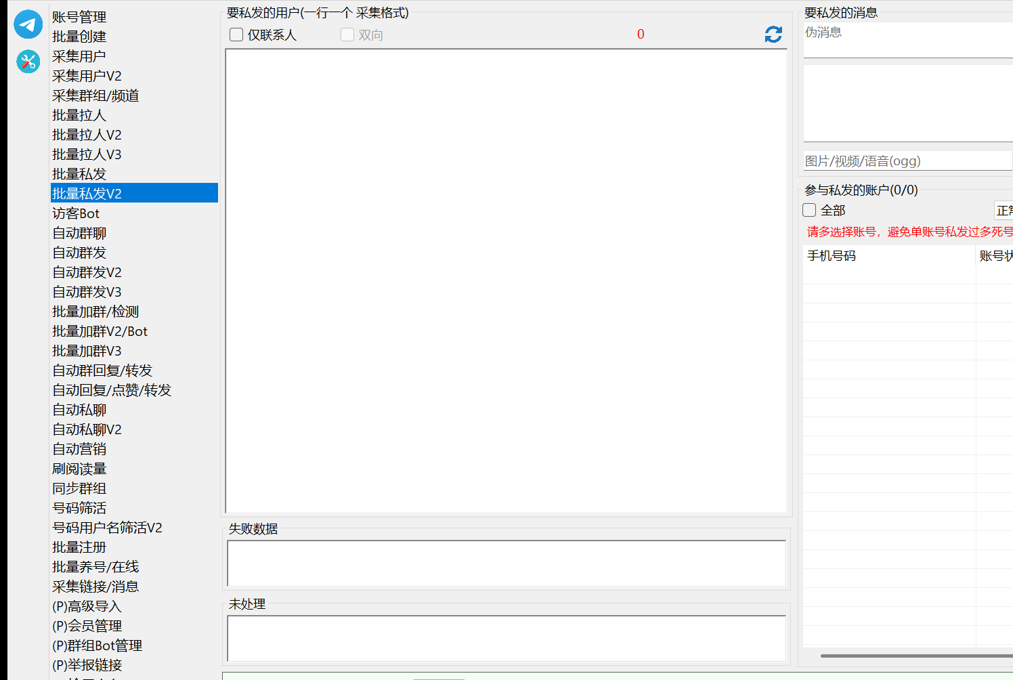Image resolution: width=1013 pixels, height=680 pixels.
Task: Click the 手机号码 column header
Action: tap(889, 256)
